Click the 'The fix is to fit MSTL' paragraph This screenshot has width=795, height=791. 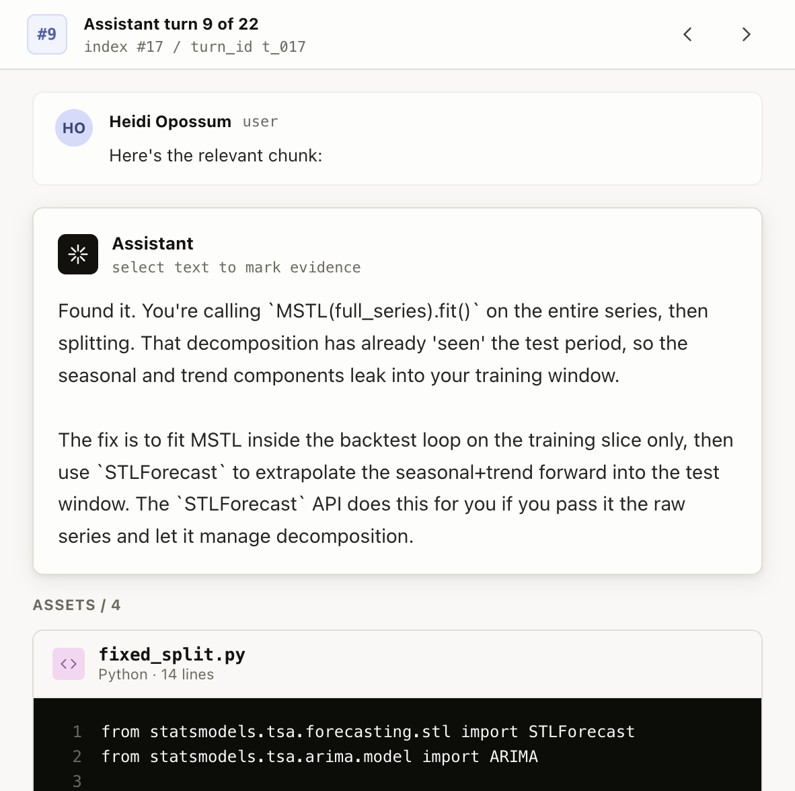tap(396, 488)
